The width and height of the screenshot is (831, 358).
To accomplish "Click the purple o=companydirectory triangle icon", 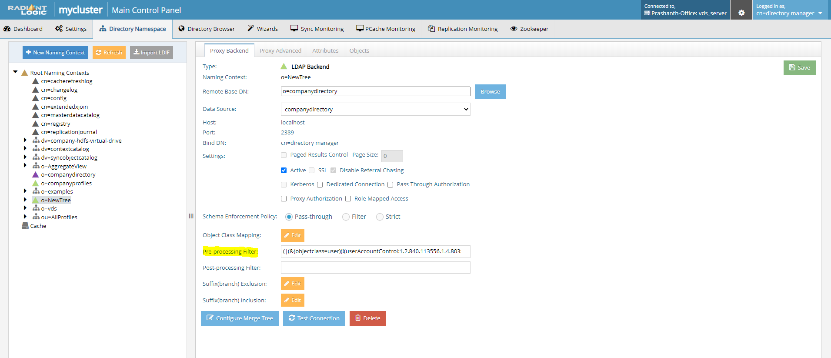I will point(36,174).
